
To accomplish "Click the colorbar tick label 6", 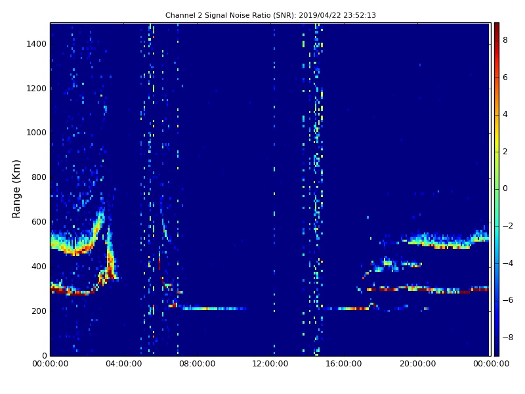I will [505, 77].
